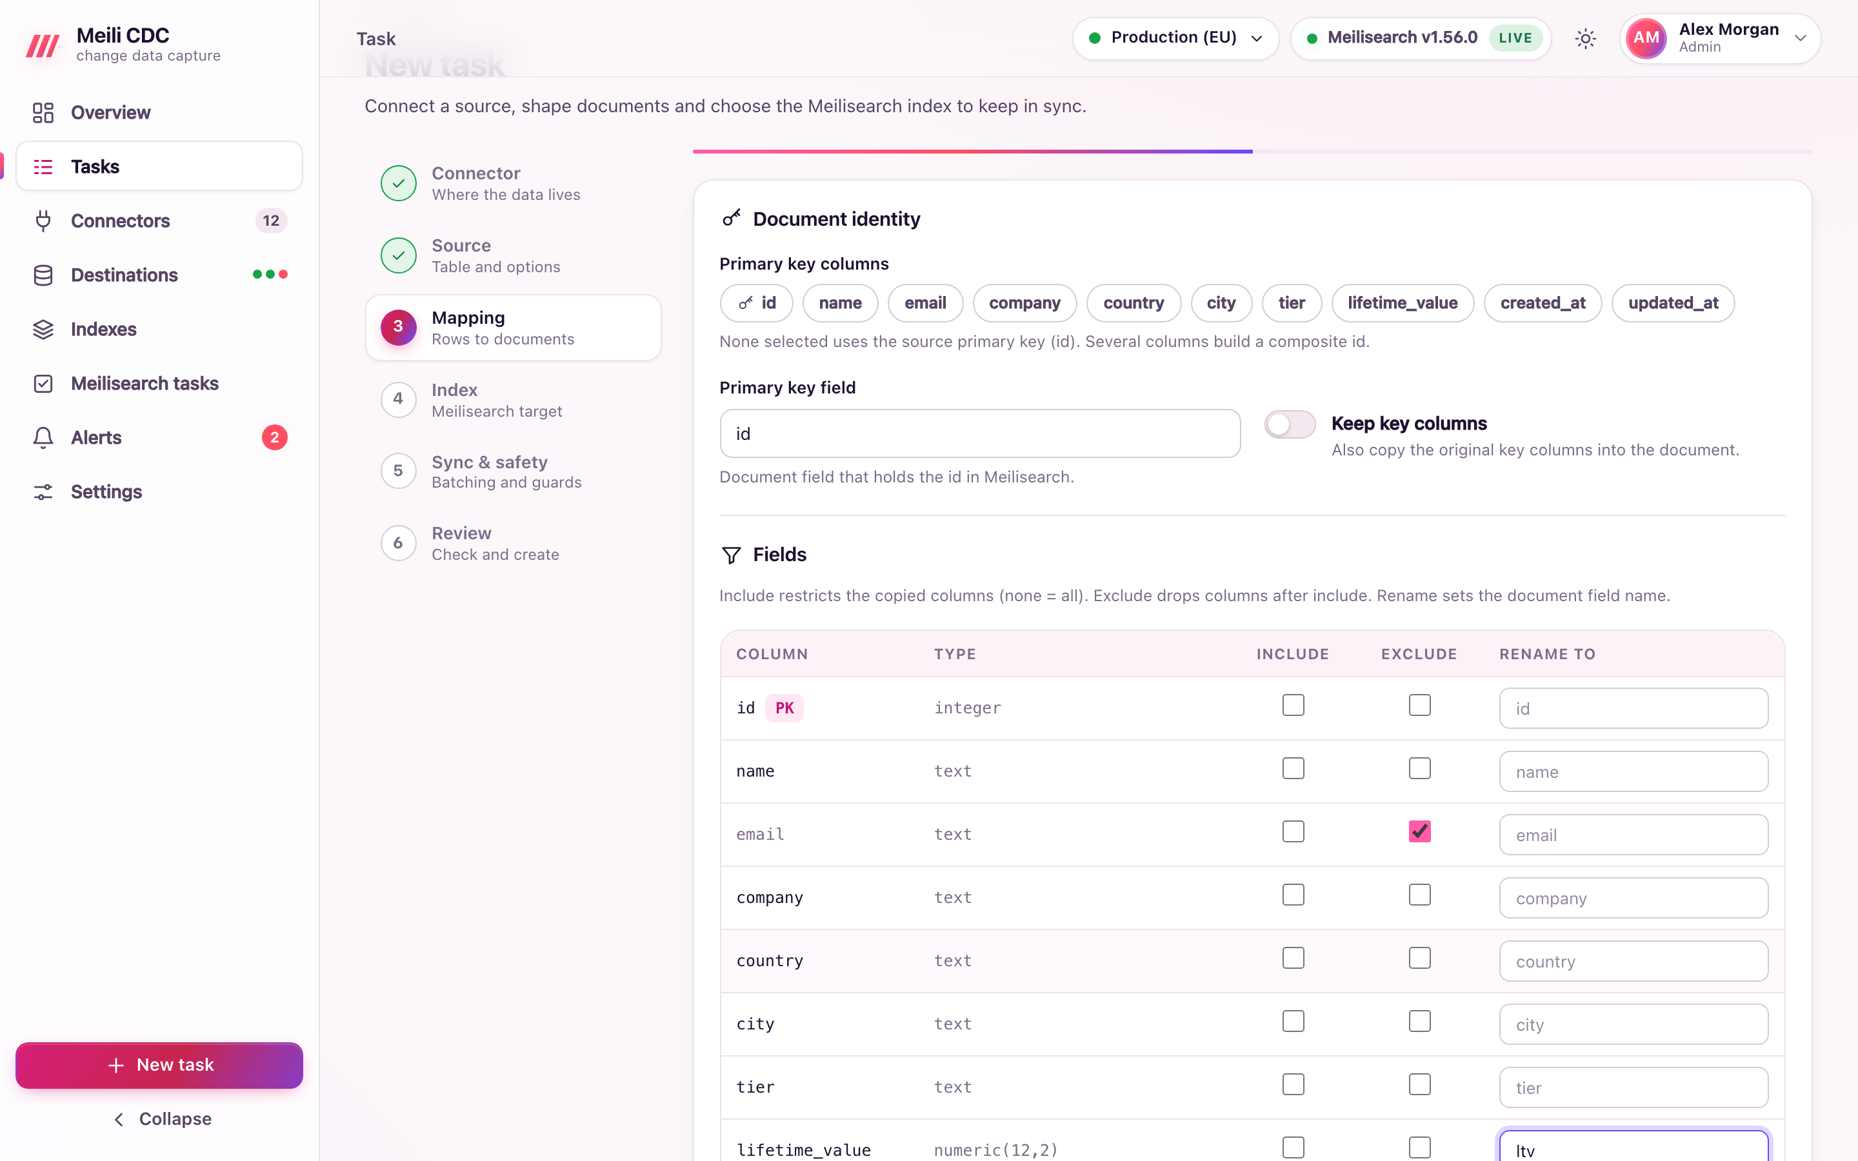The height and width of the screenshot is (1161, 1858).
Task: Click the Destinations database icon
Action: tap(43, 275)
